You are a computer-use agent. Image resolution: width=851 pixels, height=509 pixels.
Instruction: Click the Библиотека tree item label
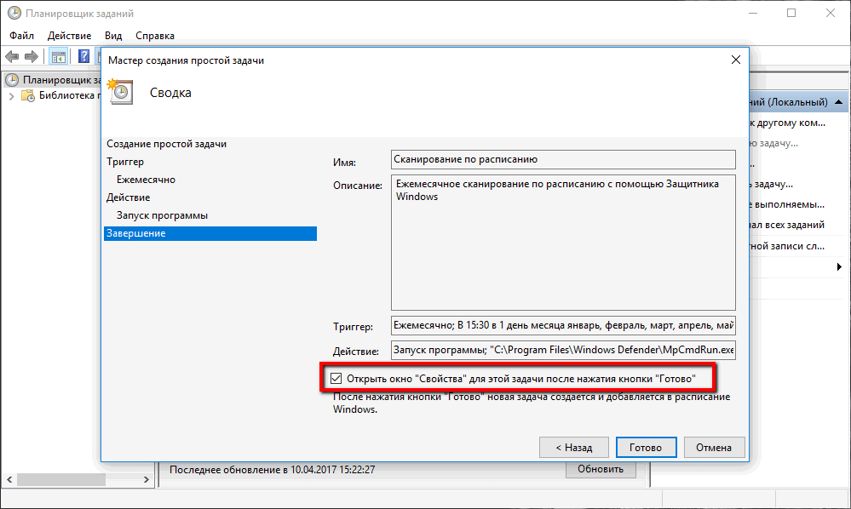tap(68, 95)
